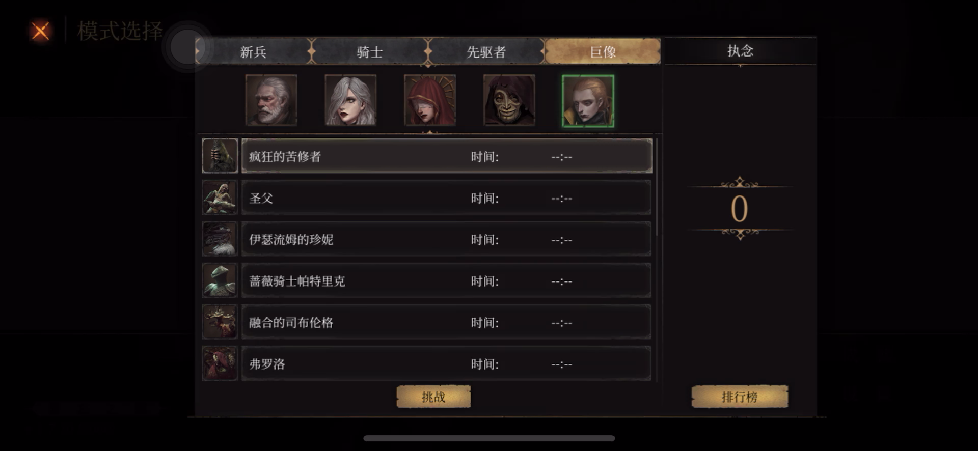
Task: Choose the 圣父 boss row
Action: [x=447, y=198]
